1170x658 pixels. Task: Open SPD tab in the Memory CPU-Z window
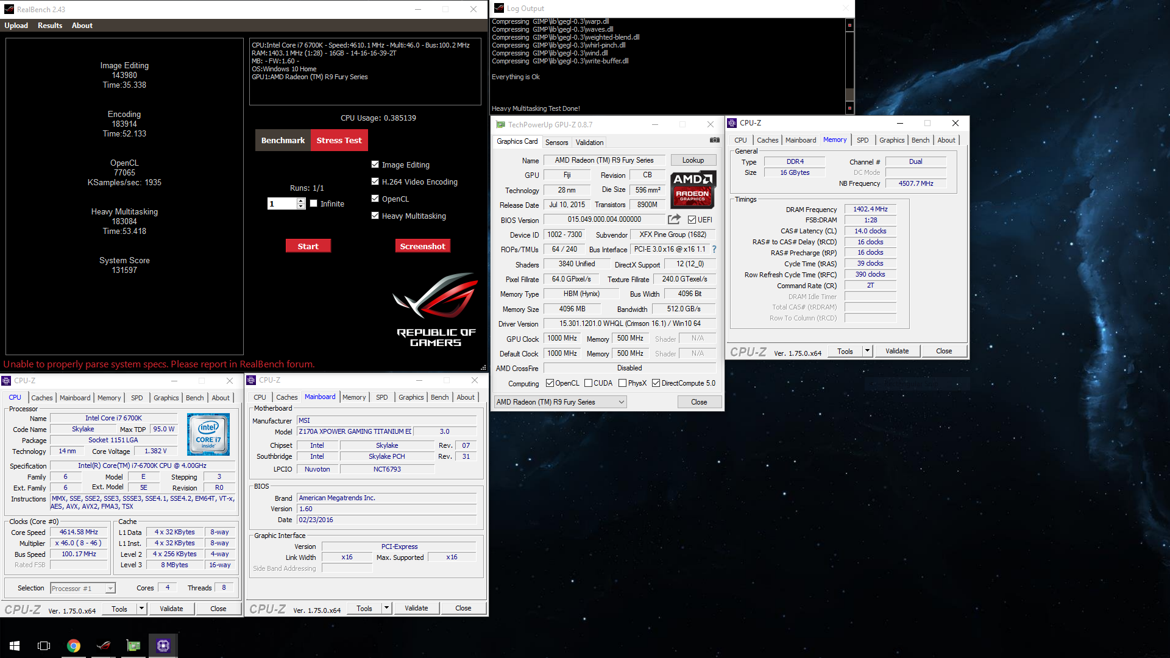[862, 140]
